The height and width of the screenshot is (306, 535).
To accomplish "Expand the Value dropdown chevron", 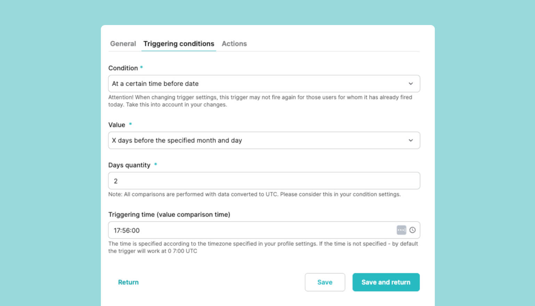I will pos(411,140).
